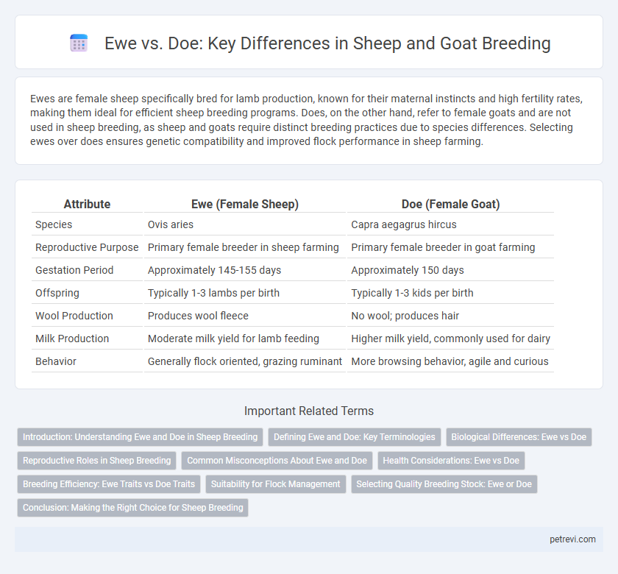Open 'Introduction: Understanding Ewe and Doe in Sheep Breeding' tag

(140, 437)
